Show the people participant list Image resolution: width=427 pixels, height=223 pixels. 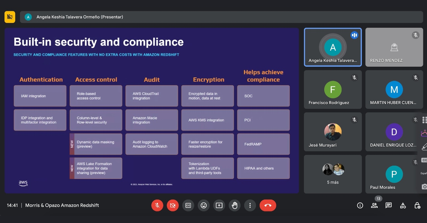point(374,205)
